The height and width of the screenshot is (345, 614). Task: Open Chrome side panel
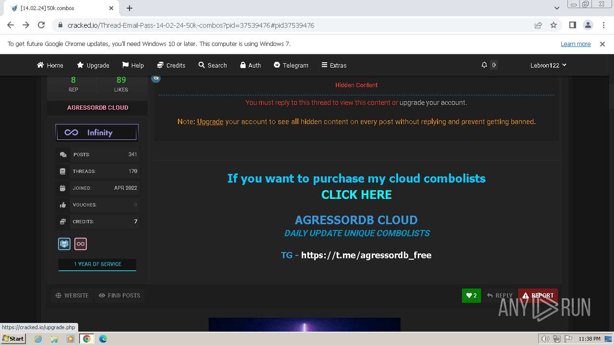572,25
